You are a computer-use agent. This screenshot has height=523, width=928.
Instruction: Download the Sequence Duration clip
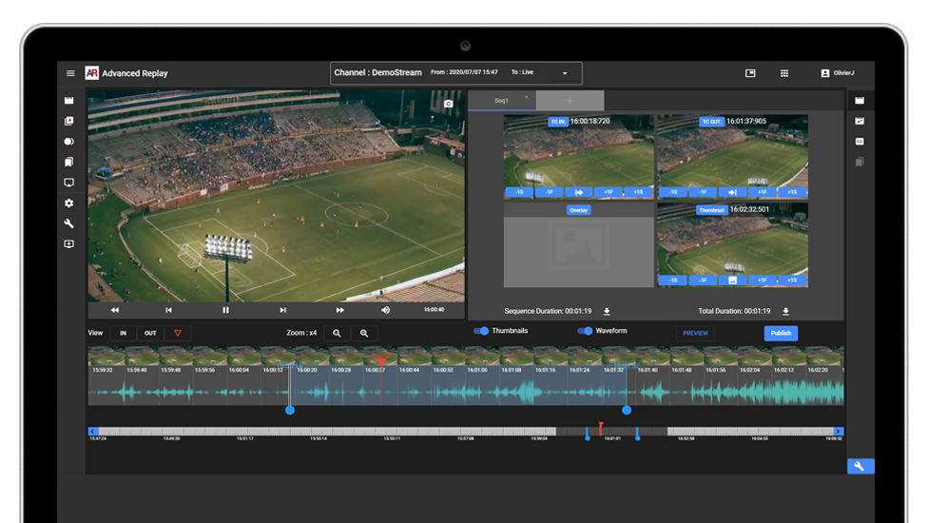coord(607,311)
